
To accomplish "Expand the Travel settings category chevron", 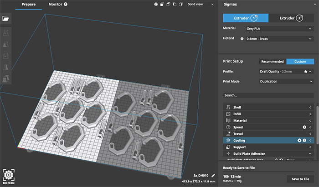I will pyautogui.click(x=310, y=134).
